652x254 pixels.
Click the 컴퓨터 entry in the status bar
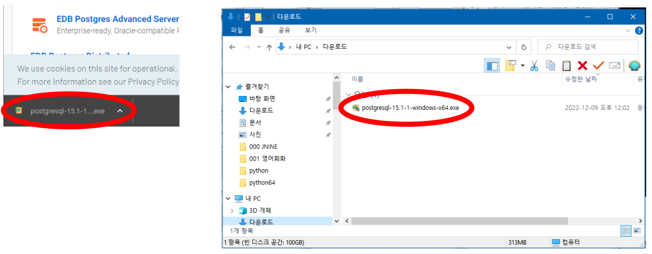(566, 243)
